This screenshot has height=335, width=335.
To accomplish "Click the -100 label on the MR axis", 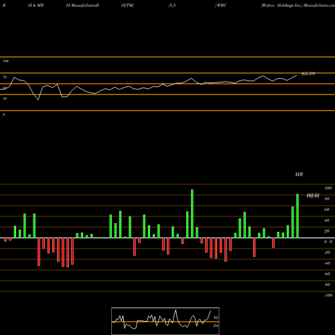I will pos(328,295).
